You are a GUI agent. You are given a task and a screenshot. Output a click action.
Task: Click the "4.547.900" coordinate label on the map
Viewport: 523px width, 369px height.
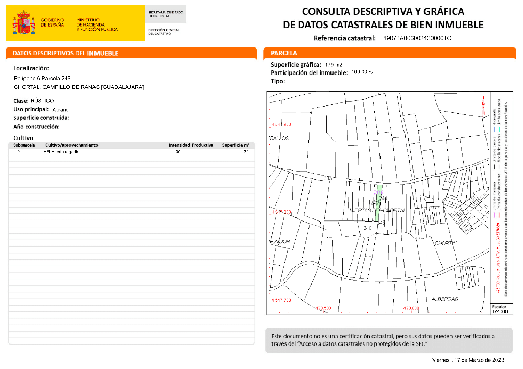point(281,125)
